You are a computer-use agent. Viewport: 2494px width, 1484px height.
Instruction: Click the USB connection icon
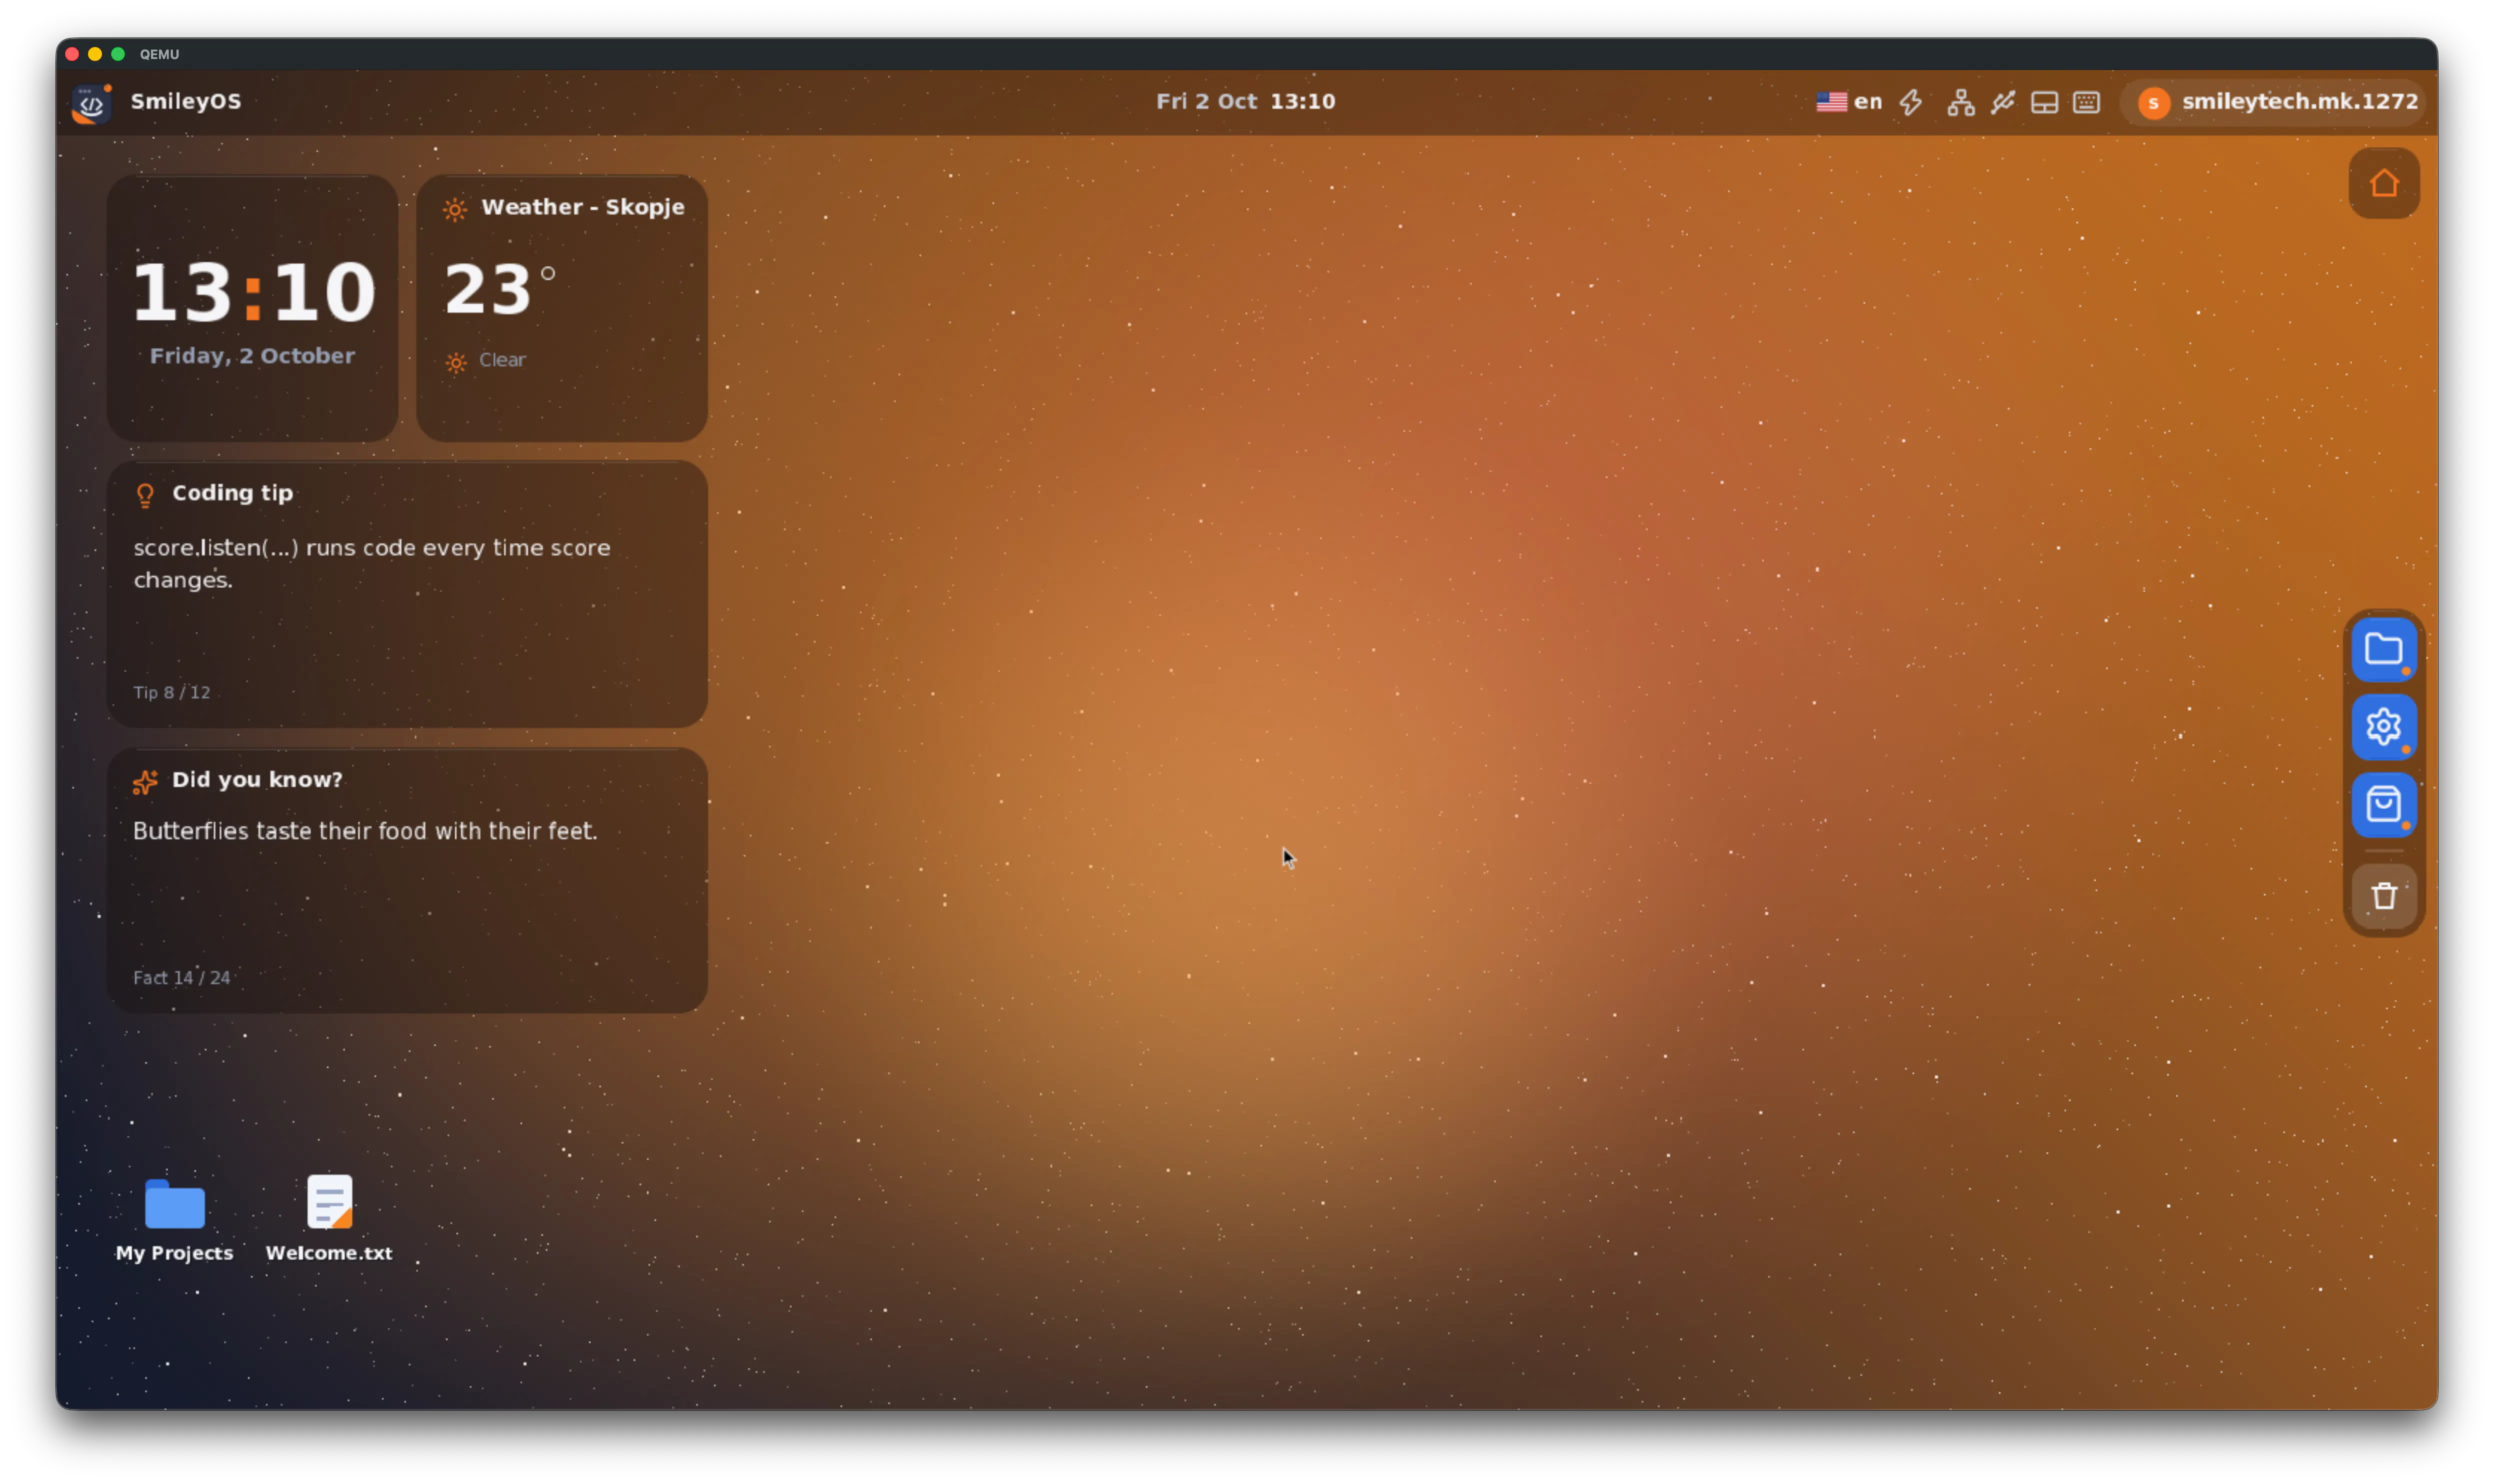(x=2002, y=102)
